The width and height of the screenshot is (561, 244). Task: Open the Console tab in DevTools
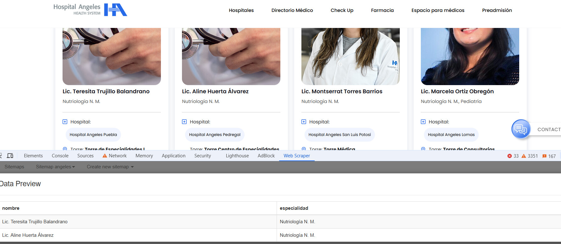point(60,156)
